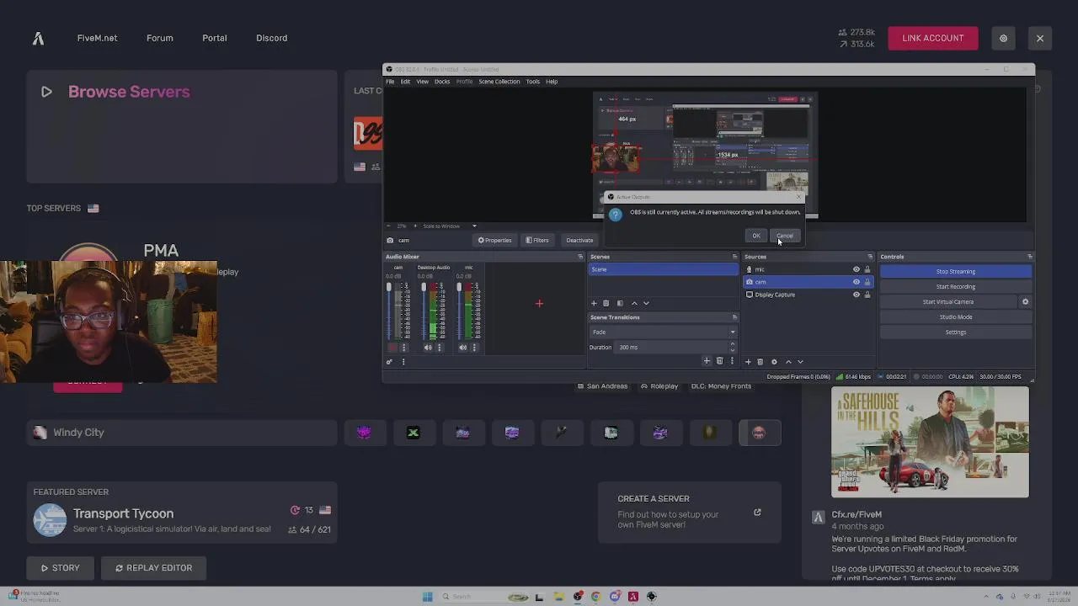Move scene down arrow in Scenes toolbar
The height and width of the screenshot is (606, 1078).
click(646, 303)
